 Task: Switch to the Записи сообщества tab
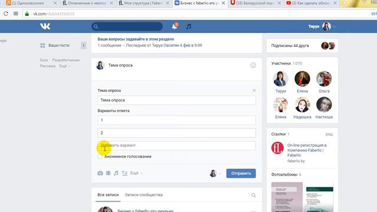[144, 195]
